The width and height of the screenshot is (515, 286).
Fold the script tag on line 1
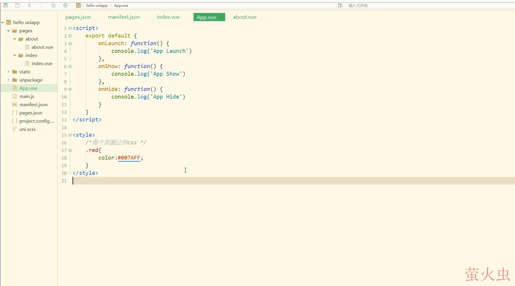click(x=70, y=28)
